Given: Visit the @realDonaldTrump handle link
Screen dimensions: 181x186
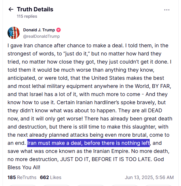Looking at the screenshot, I should [41, 36].
